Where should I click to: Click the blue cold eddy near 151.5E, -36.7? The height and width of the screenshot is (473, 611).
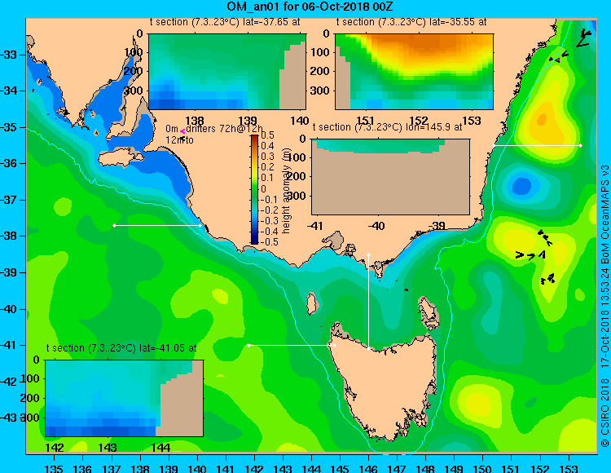tap(521, 185)
